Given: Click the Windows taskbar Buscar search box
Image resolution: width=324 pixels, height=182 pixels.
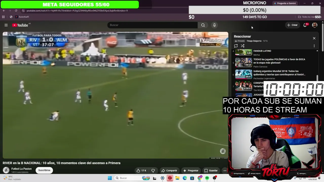Looking at the screenshot, I should [132, 178].
